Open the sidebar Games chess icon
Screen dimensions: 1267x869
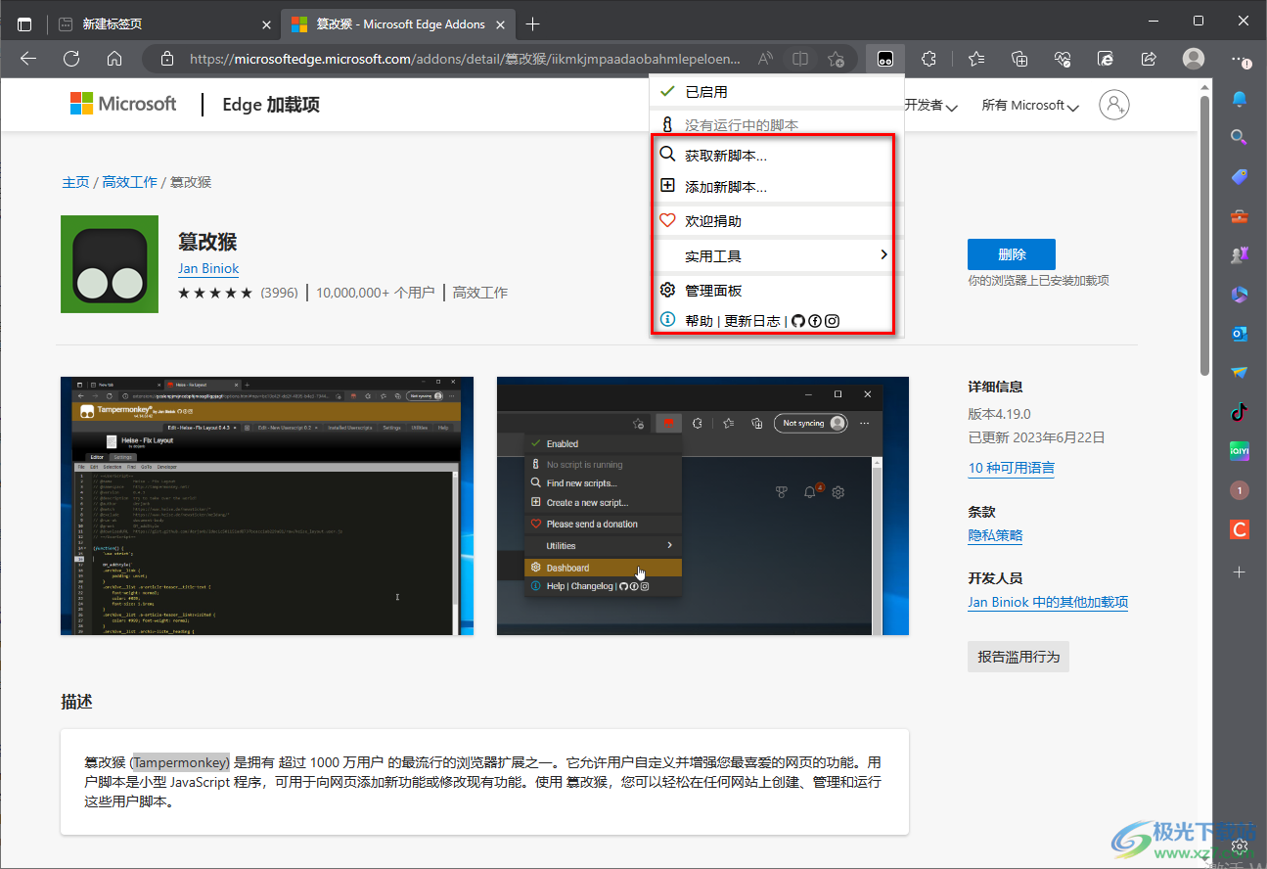1240,255
